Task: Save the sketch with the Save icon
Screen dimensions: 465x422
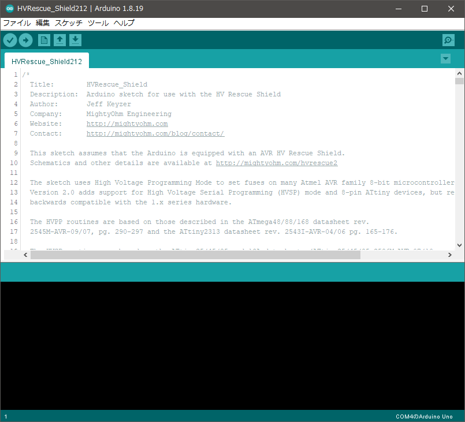Action: click(75, 40)
